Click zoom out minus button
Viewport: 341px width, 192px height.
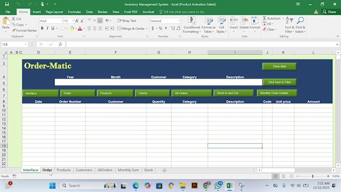pyautogui.click(x=298, y=176)
